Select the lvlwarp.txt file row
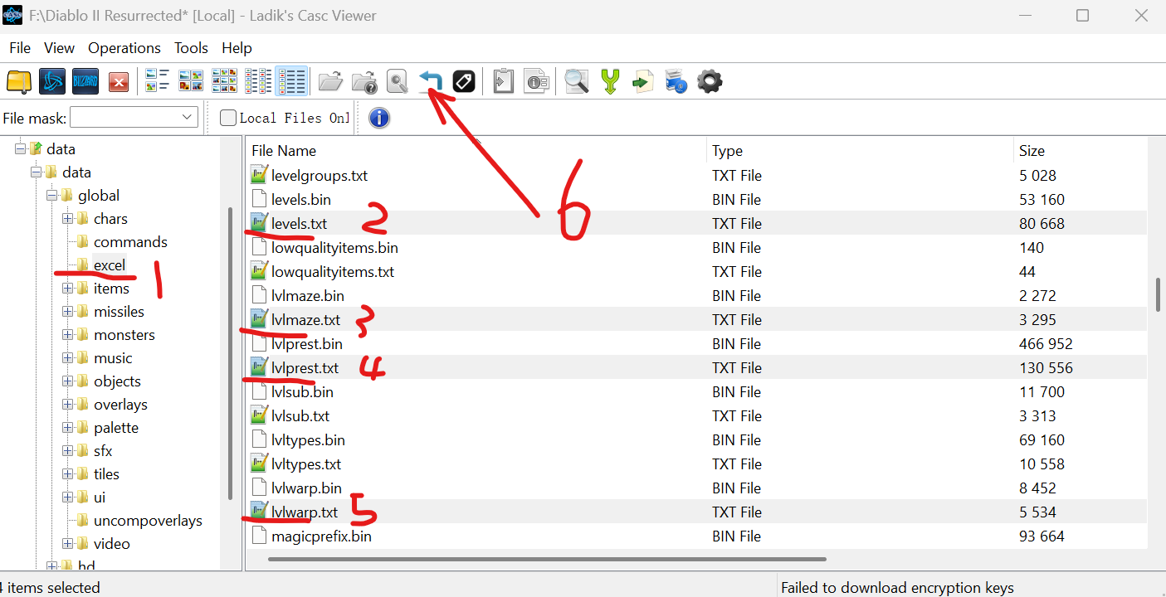The image size is (1166, 597). (x=697, y=512)
